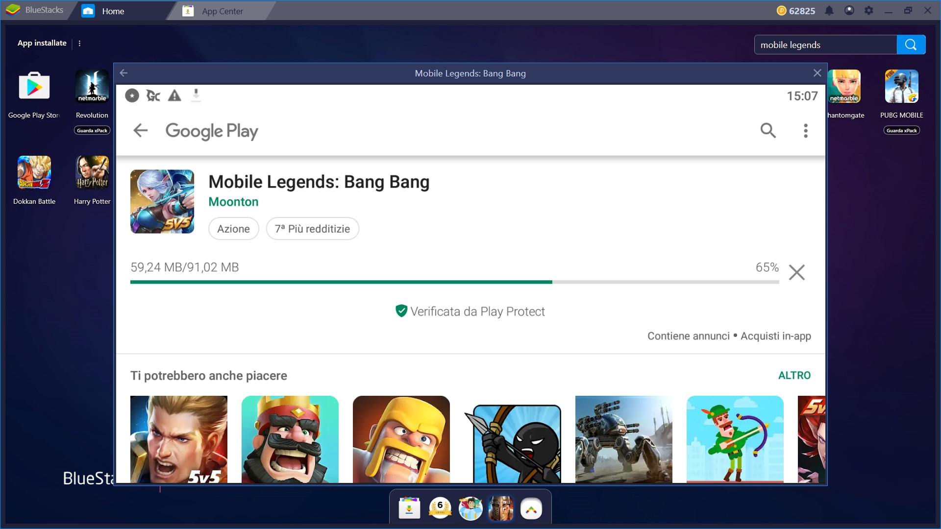Click the App installate label

point(42,43)
